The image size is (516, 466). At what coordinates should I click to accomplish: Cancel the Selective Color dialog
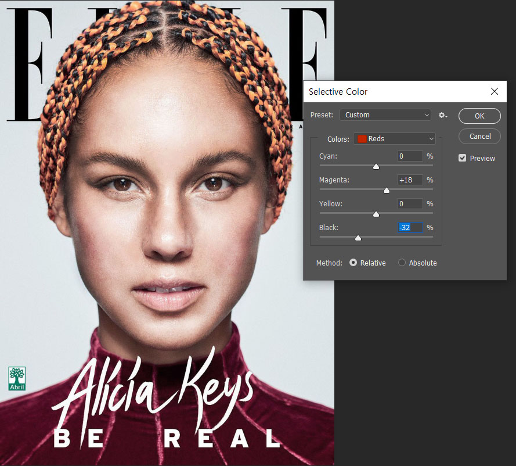(x=479, y=137)
